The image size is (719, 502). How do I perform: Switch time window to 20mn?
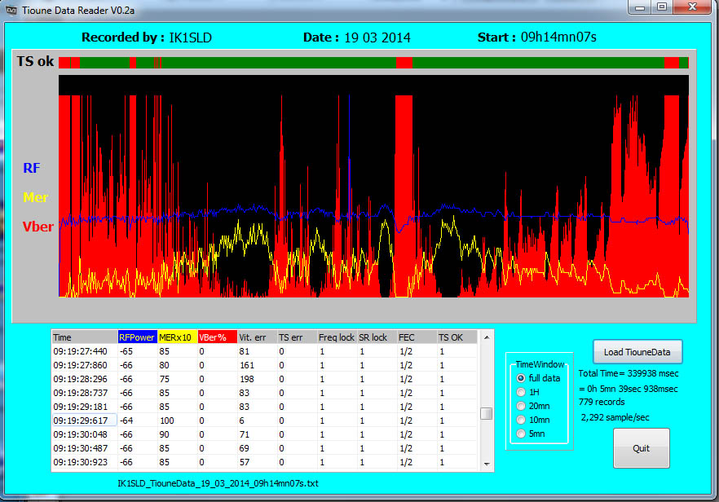(x=521, y=406)
